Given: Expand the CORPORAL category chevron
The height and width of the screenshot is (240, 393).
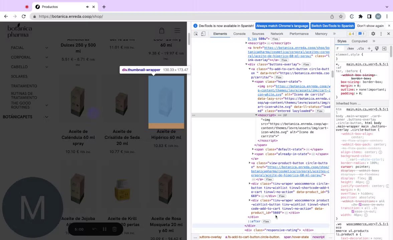Looking at the screenshot, I should click(47, 57).
